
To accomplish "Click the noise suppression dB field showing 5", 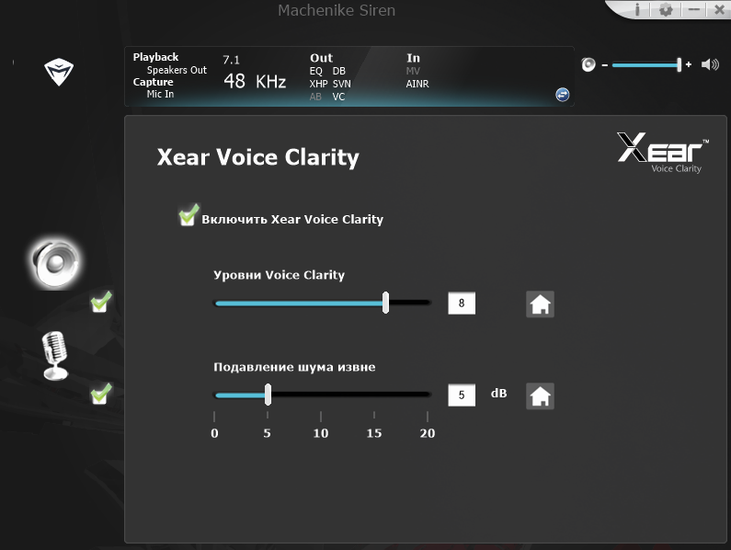I will pos(462,395).
